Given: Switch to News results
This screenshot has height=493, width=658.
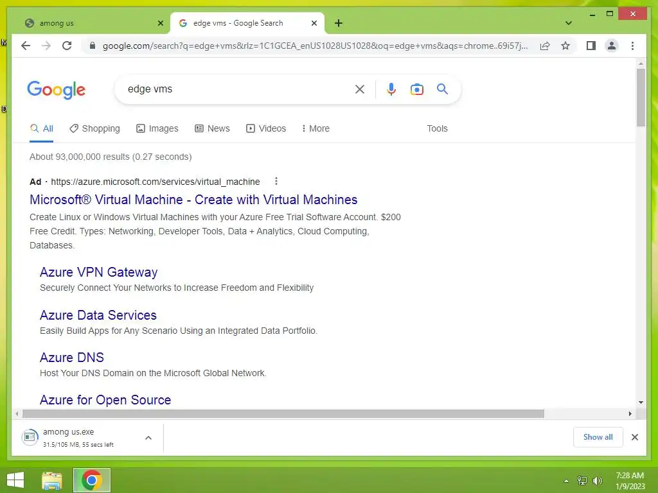Looking at the screenshot, I should (212, 128).
